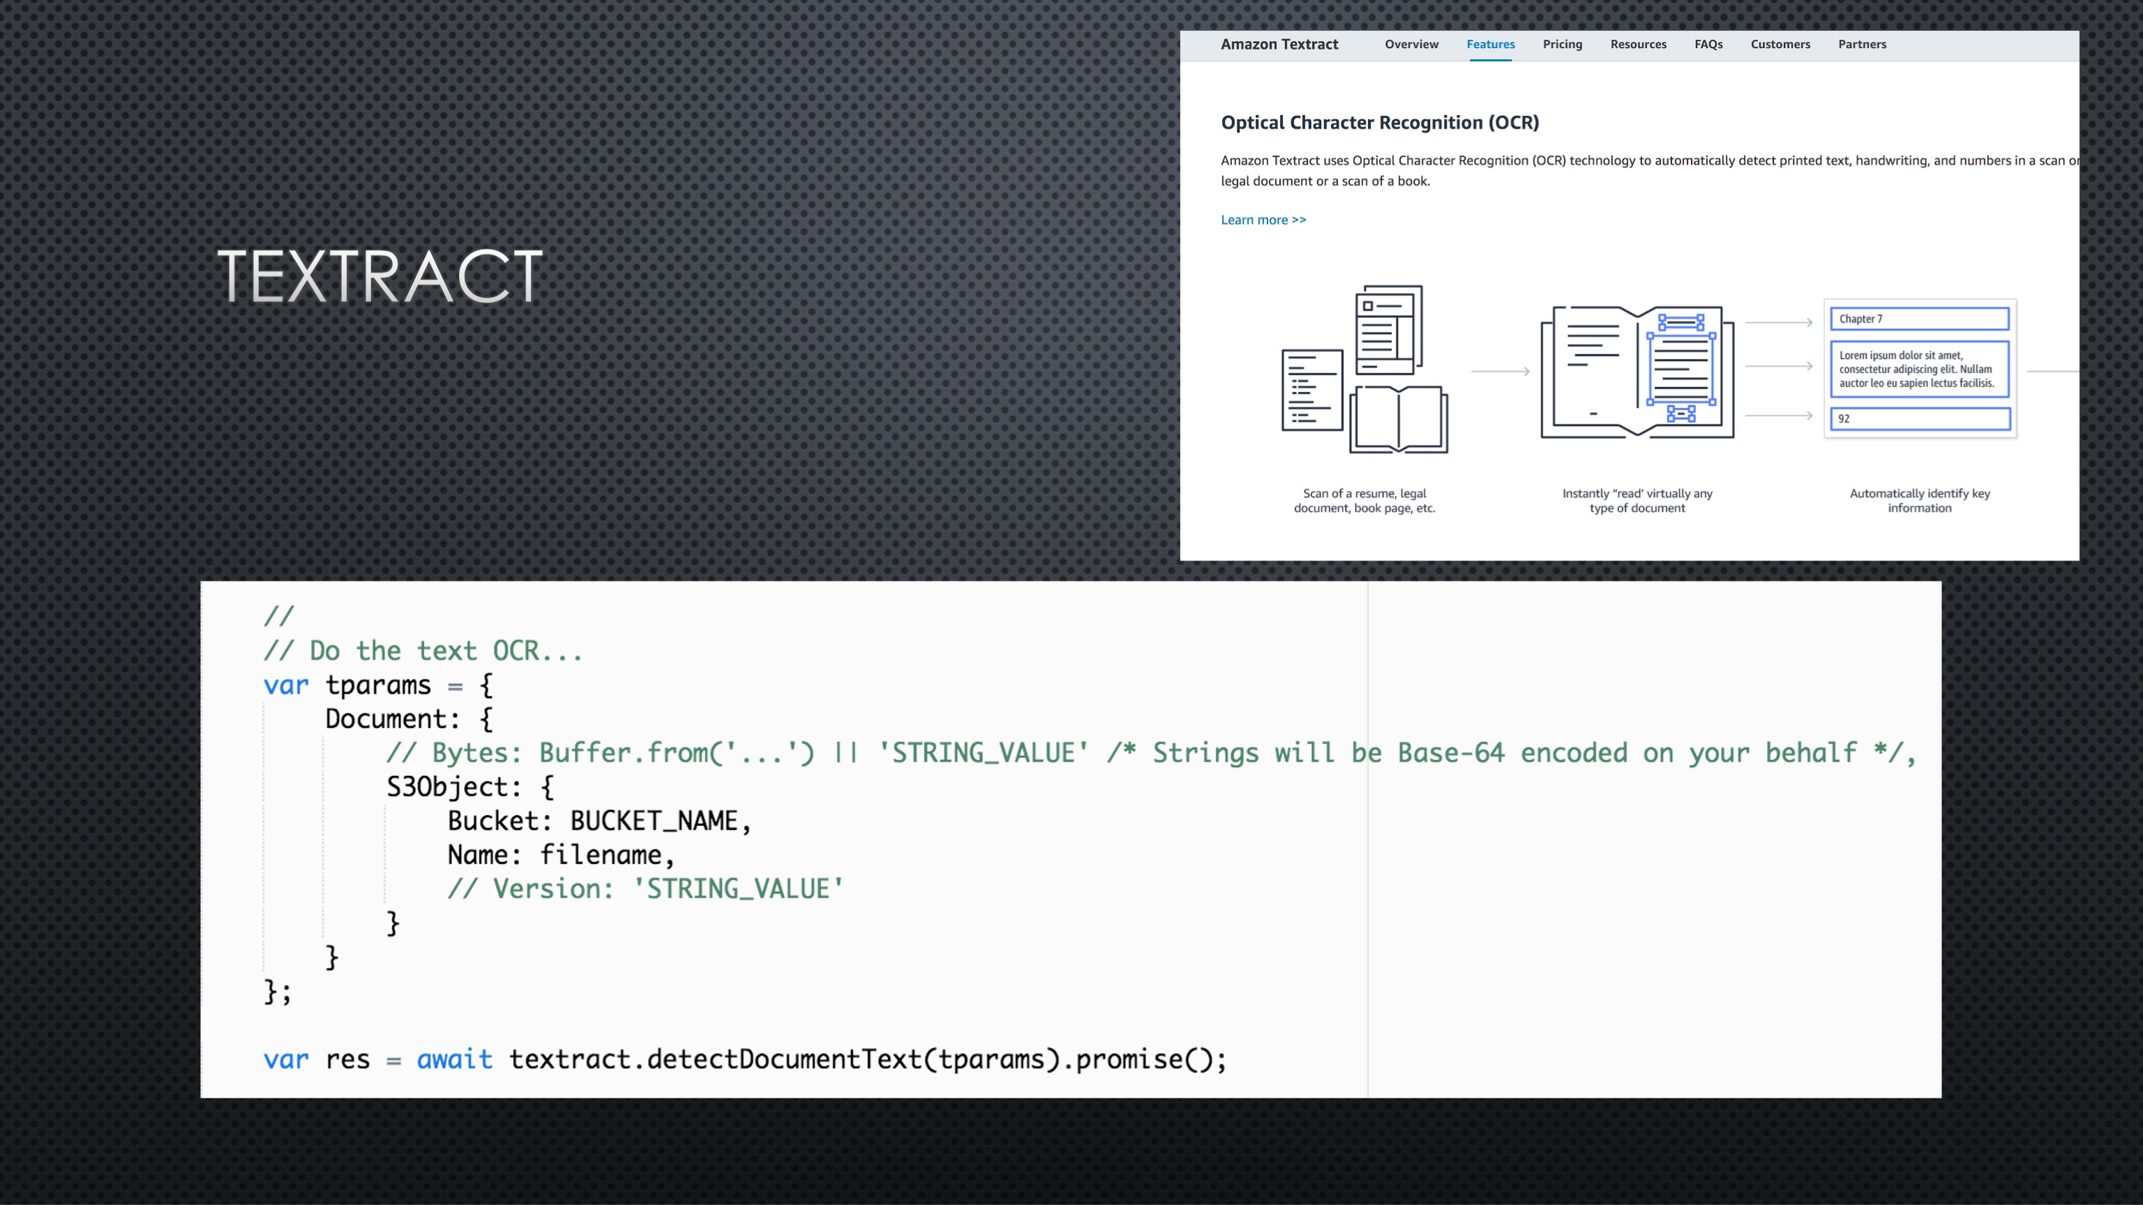2143x1205 pixels.
Task: Go to the Resources tab
Action: pos(1638,44)
